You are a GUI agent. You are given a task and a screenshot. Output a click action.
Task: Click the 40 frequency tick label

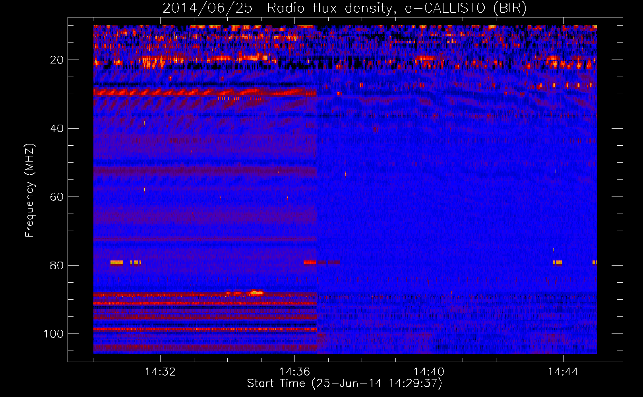57,129
